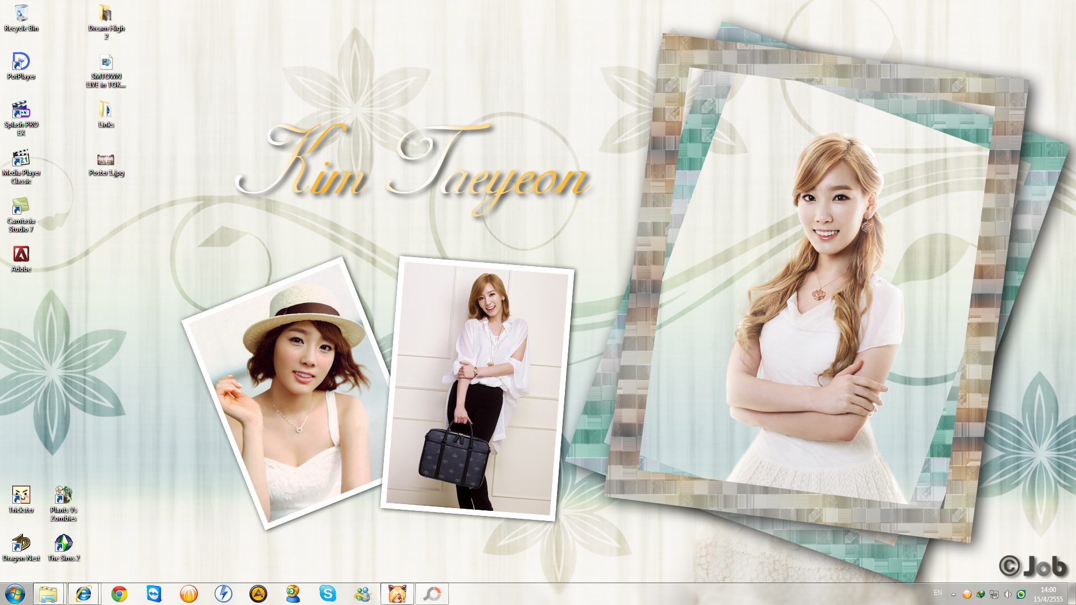Click the Show Desktop strip at taskbar end

[x=1072, y=594]
